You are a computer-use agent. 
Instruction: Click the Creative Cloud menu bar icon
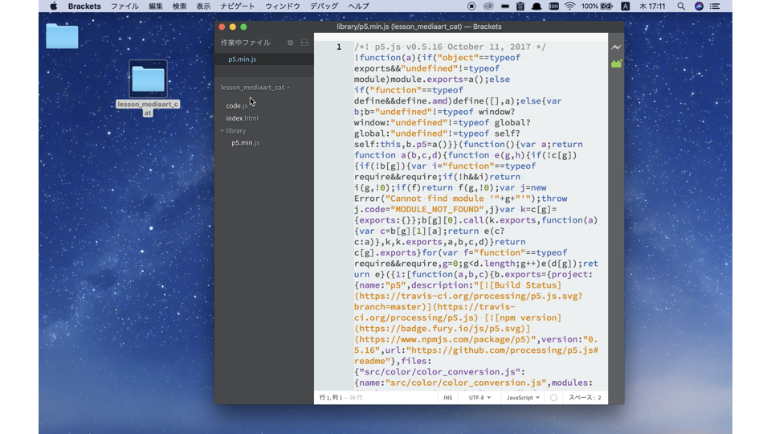(x=488, y=6)
